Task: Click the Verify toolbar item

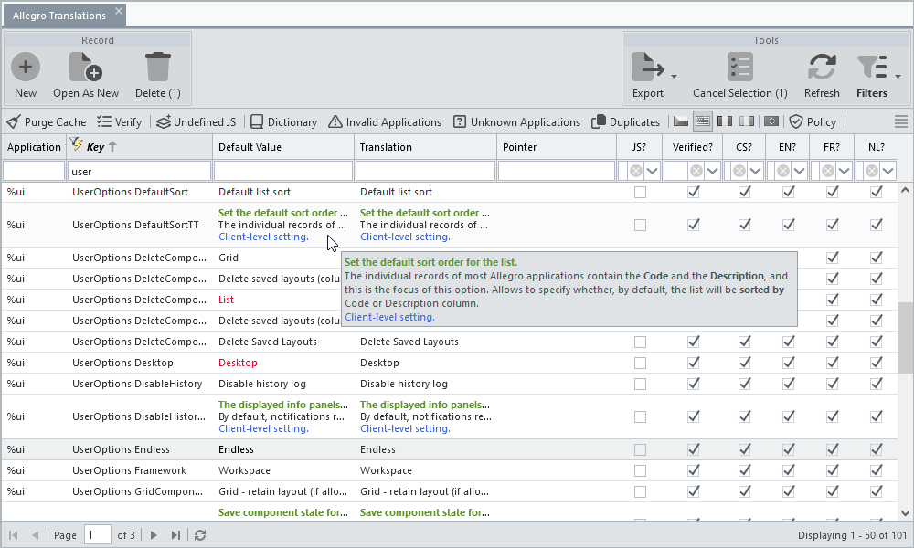Action: tap(120, 122)
